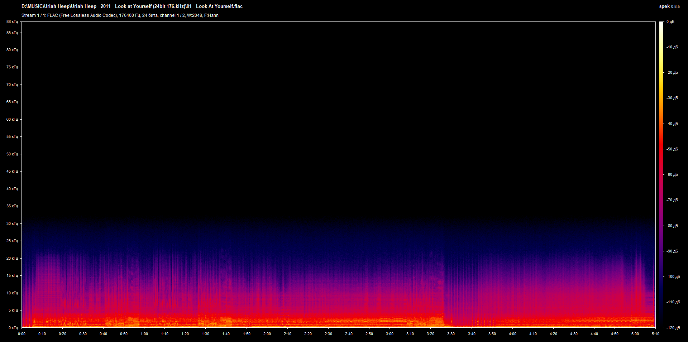Click the spek 0.8.5 version label
This screenshot has width=688, height=342.
point(669,6)
